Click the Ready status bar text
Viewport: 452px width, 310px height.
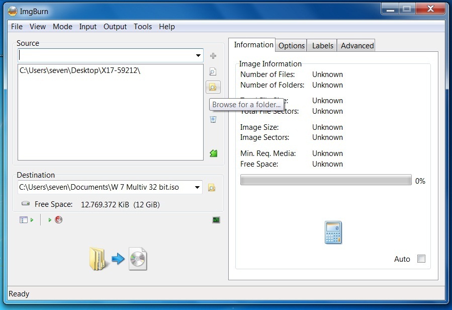[x=19, y=294]
